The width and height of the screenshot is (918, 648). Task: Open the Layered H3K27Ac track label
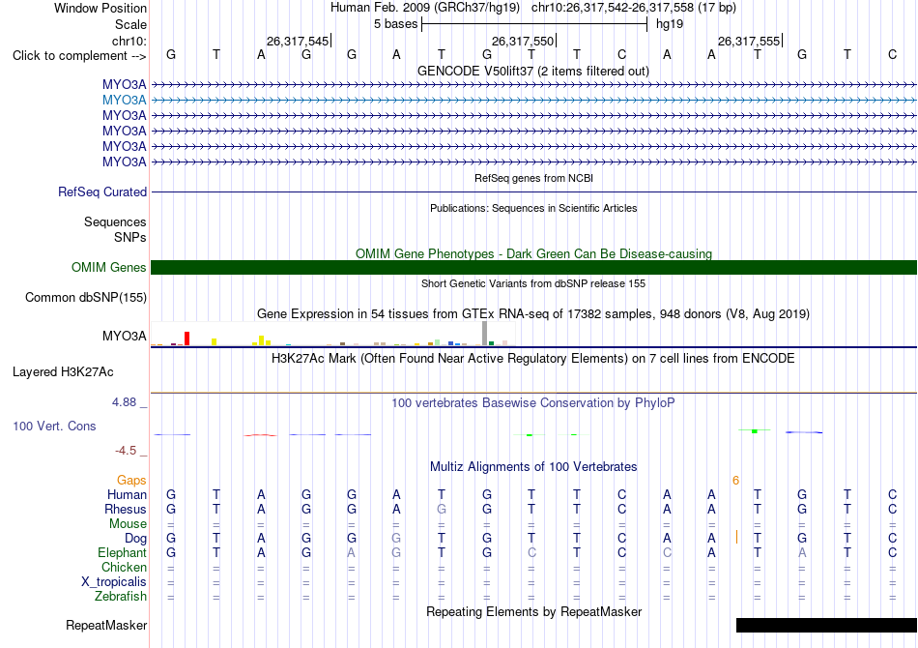click(x=63, y=372)
